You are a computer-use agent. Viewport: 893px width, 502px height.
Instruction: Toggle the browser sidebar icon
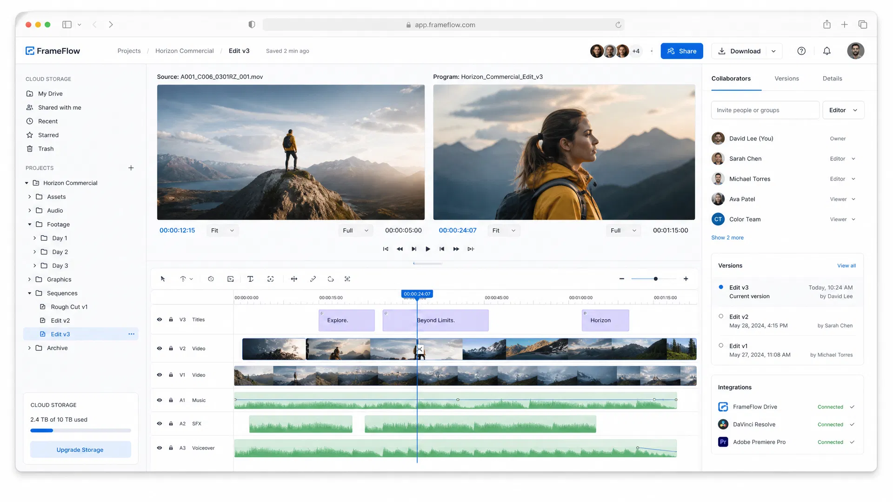67,25
